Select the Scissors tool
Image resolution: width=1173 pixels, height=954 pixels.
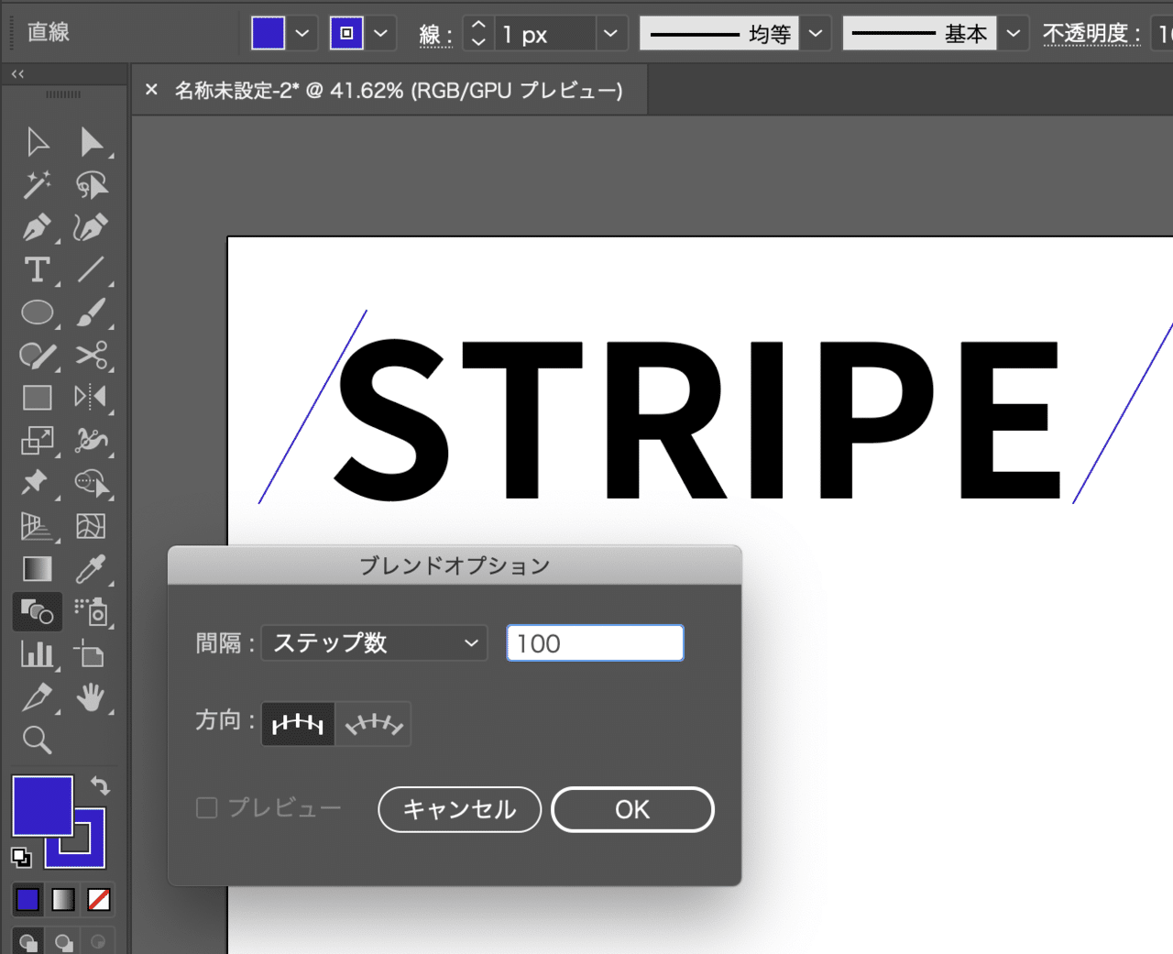[91, 356]
